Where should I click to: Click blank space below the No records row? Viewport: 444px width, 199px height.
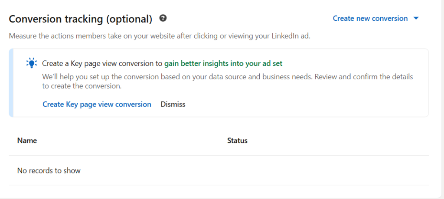click(x=217, y=192)
